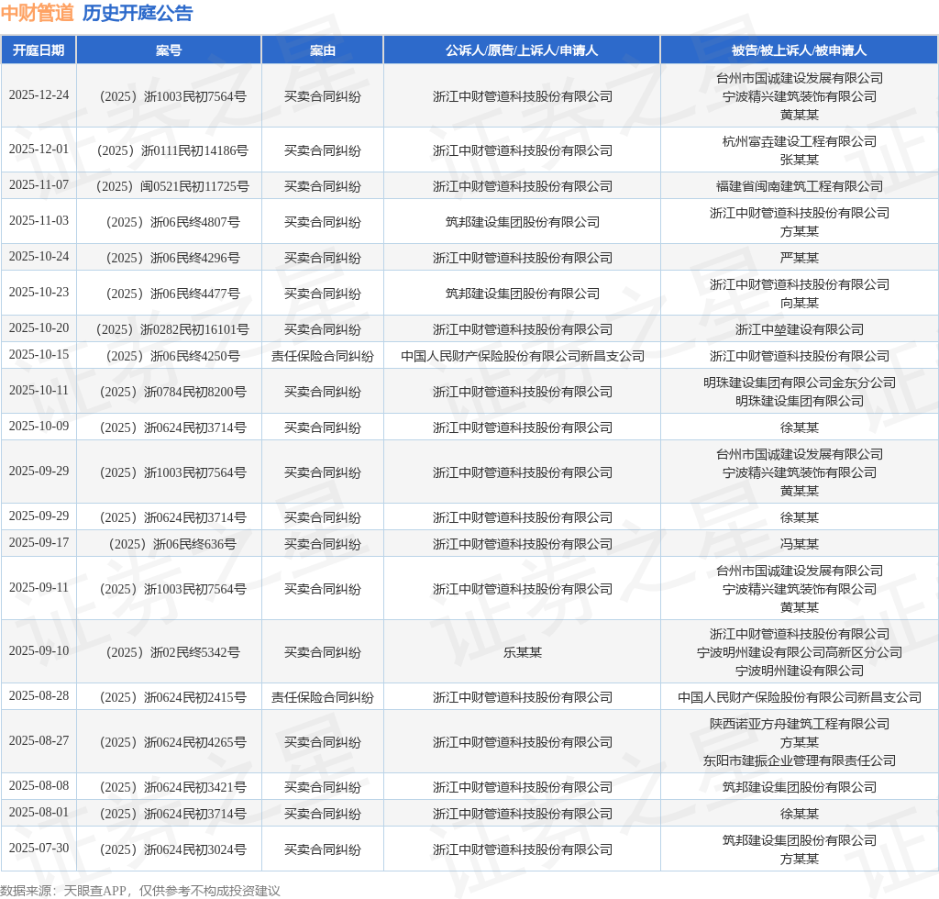Select date cell 2025-10-20

[39, 327]
